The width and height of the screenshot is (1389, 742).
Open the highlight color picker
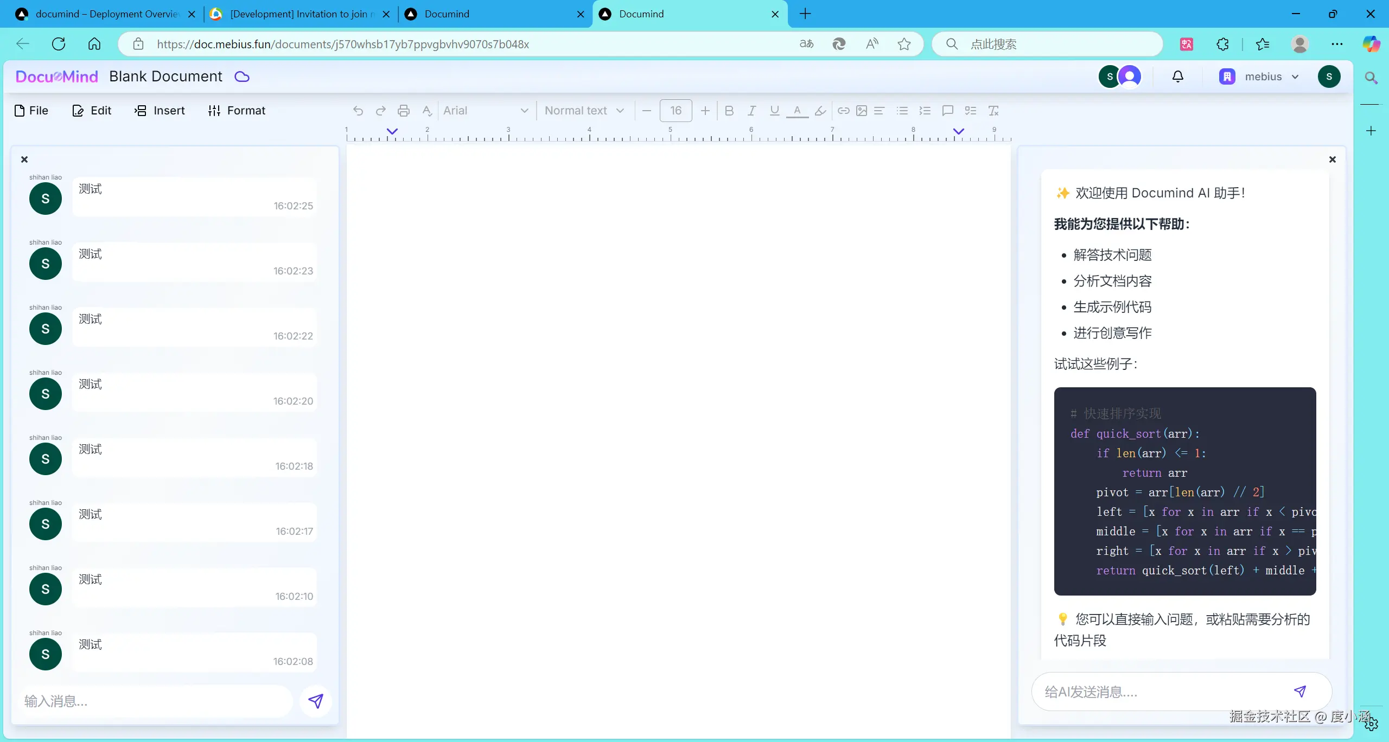tap(820, 111)
